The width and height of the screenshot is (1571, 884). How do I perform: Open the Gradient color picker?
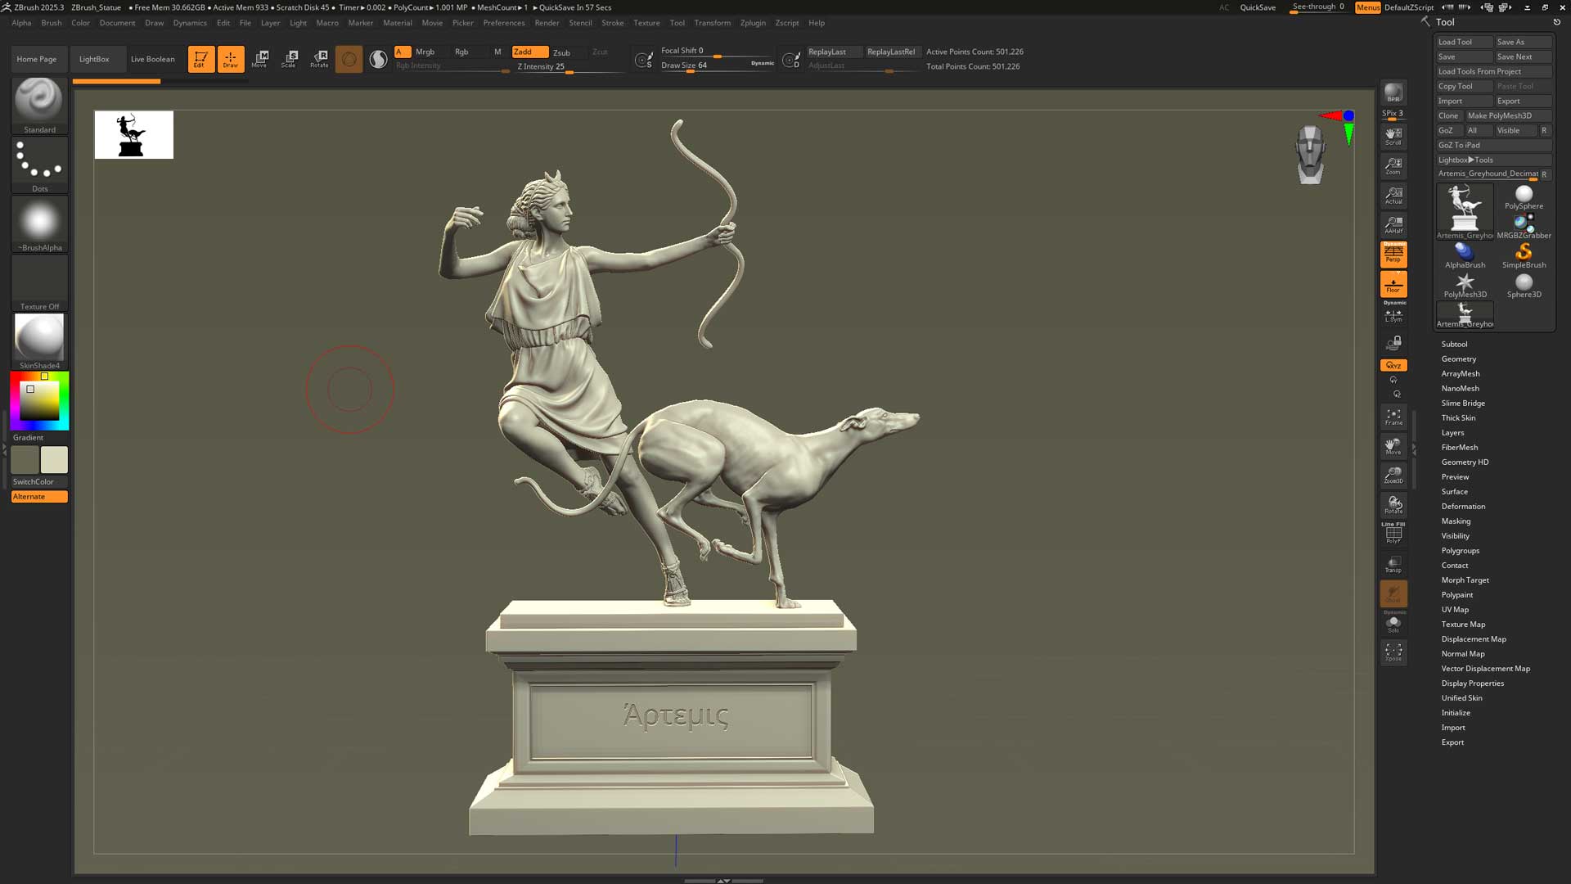click(38, 399)
